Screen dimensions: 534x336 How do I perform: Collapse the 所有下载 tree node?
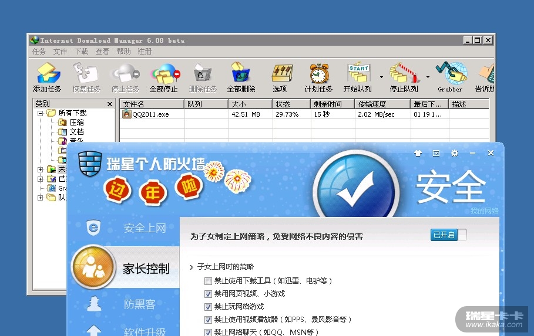coord(40,113)
